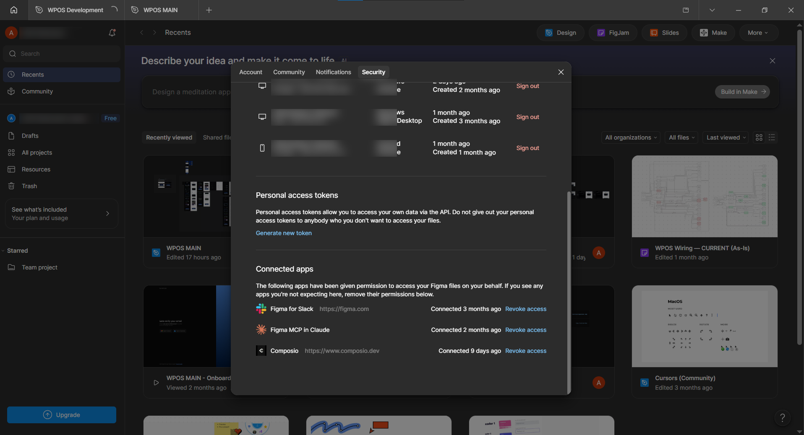Click the Search input field
804x435 pixels.
pos(62,54)
